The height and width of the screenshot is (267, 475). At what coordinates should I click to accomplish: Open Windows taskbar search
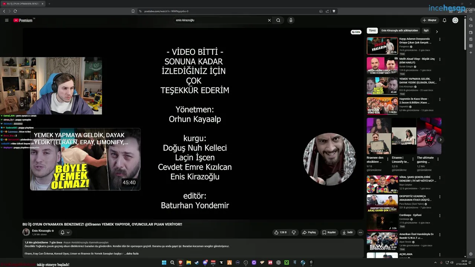click(172, 263)
